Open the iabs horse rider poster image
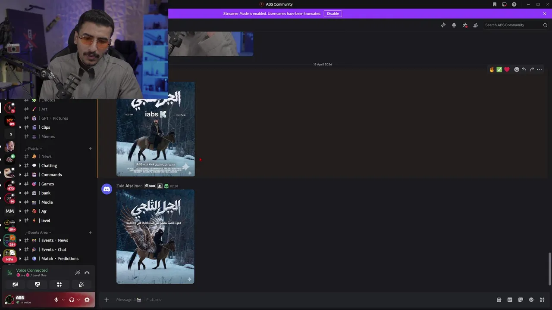 pos(155,129)
